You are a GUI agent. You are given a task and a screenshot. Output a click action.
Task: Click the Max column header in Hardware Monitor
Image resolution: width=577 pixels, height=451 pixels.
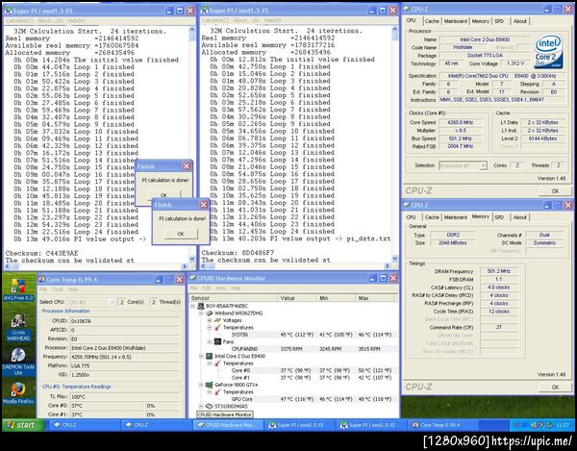pyautogui.click(x=375, y=298)
